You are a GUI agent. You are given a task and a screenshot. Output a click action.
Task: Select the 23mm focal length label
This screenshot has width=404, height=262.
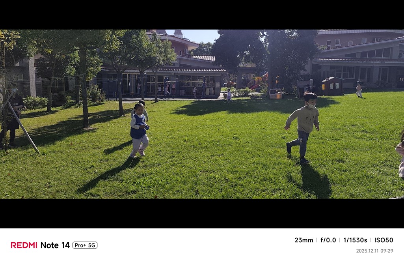pos(304,240)
